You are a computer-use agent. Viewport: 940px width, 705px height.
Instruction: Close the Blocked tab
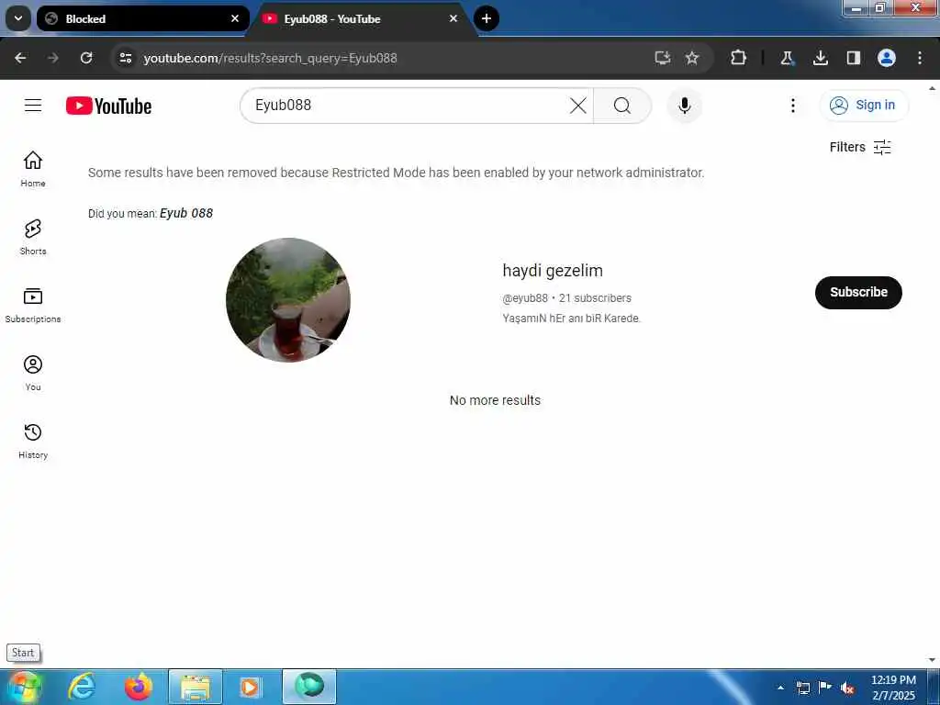(235, 18)
